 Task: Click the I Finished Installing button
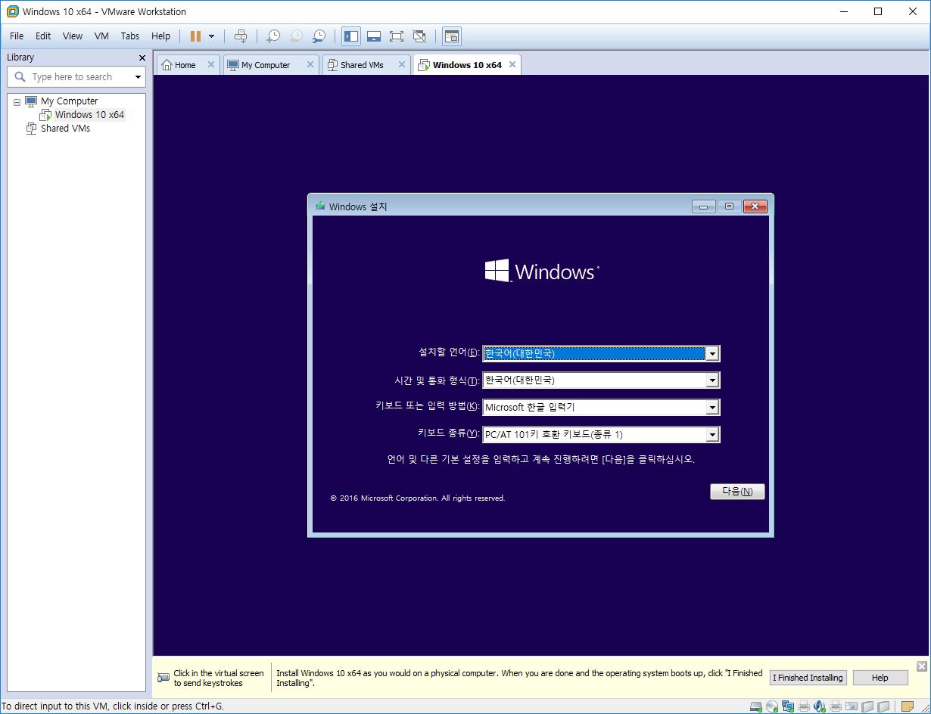tap(808, 678)
